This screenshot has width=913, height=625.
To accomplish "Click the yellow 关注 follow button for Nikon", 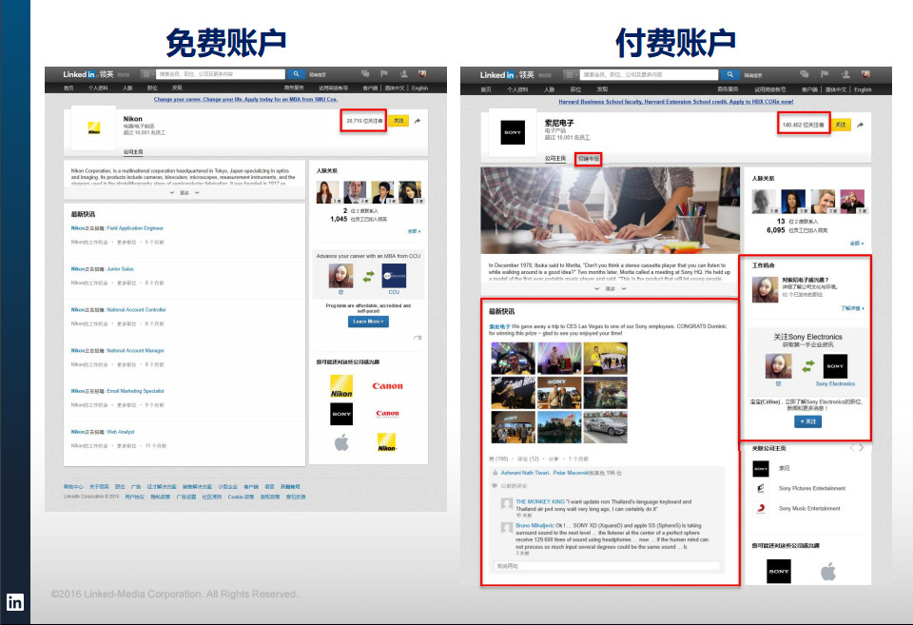I will (399, 121).
